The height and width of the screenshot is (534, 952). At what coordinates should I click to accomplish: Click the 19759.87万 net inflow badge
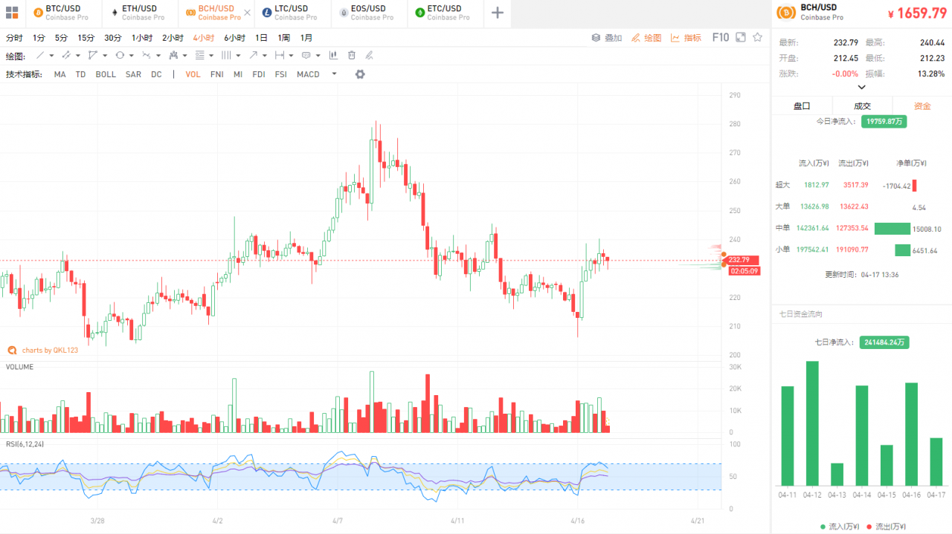pyautogui.click(x=884, y=121)
